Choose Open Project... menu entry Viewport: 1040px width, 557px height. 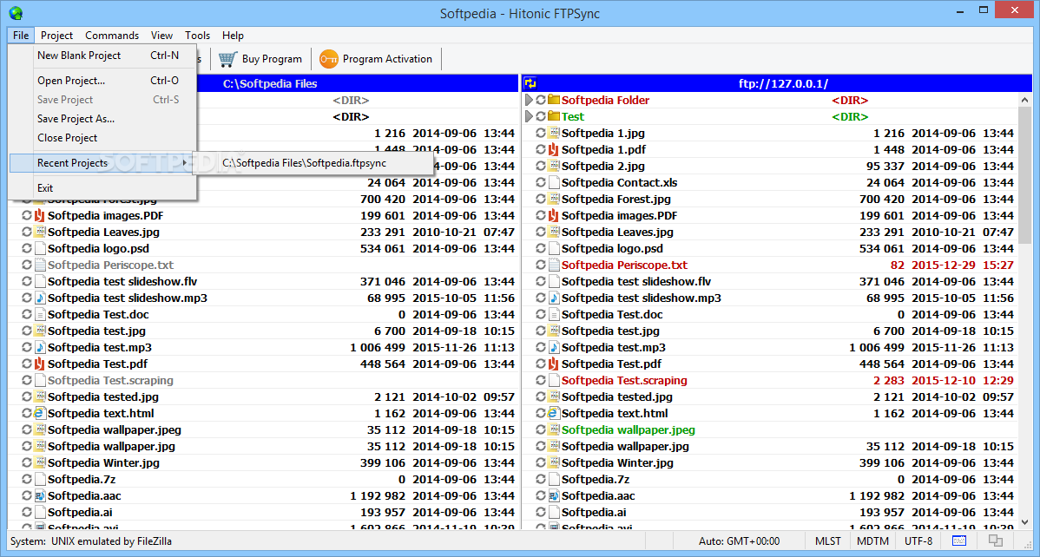click(x=102, y=81)
